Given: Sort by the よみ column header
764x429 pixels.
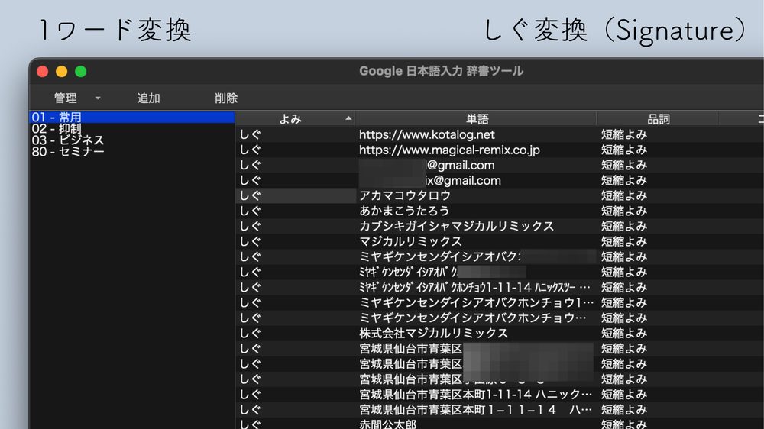Looking at the screenshot, I should [x=295, y=119].
